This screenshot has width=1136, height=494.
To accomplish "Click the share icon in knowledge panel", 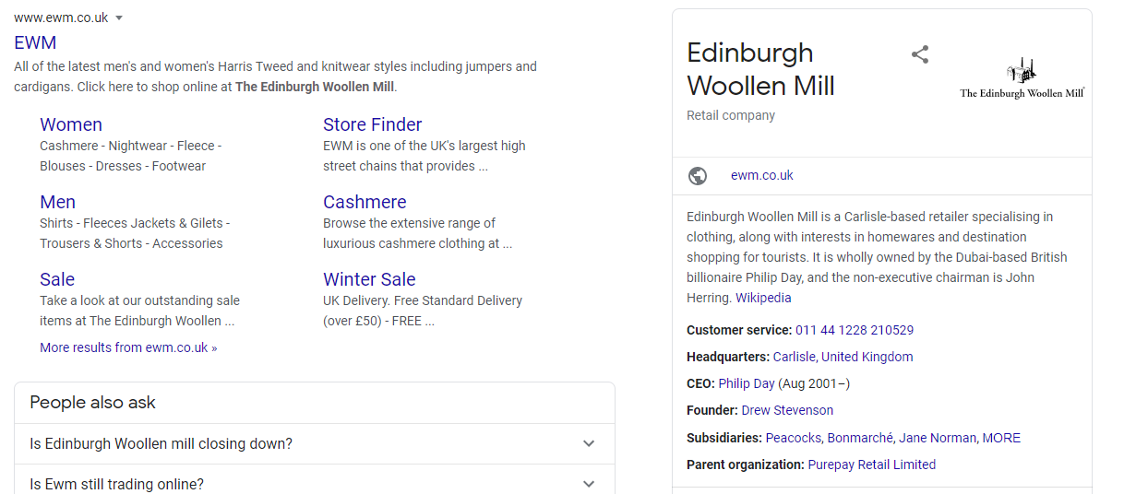I will pyautogui.click(x=919, y=54).
